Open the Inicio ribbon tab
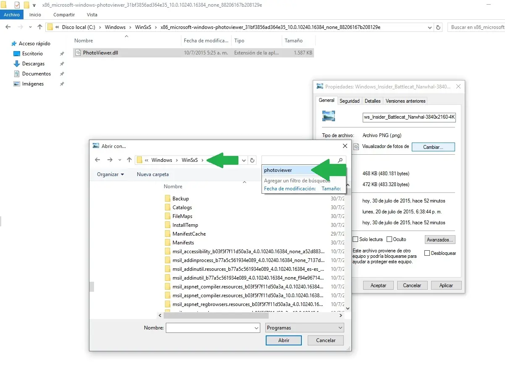The image size is (505, 384). coord(35,15)
